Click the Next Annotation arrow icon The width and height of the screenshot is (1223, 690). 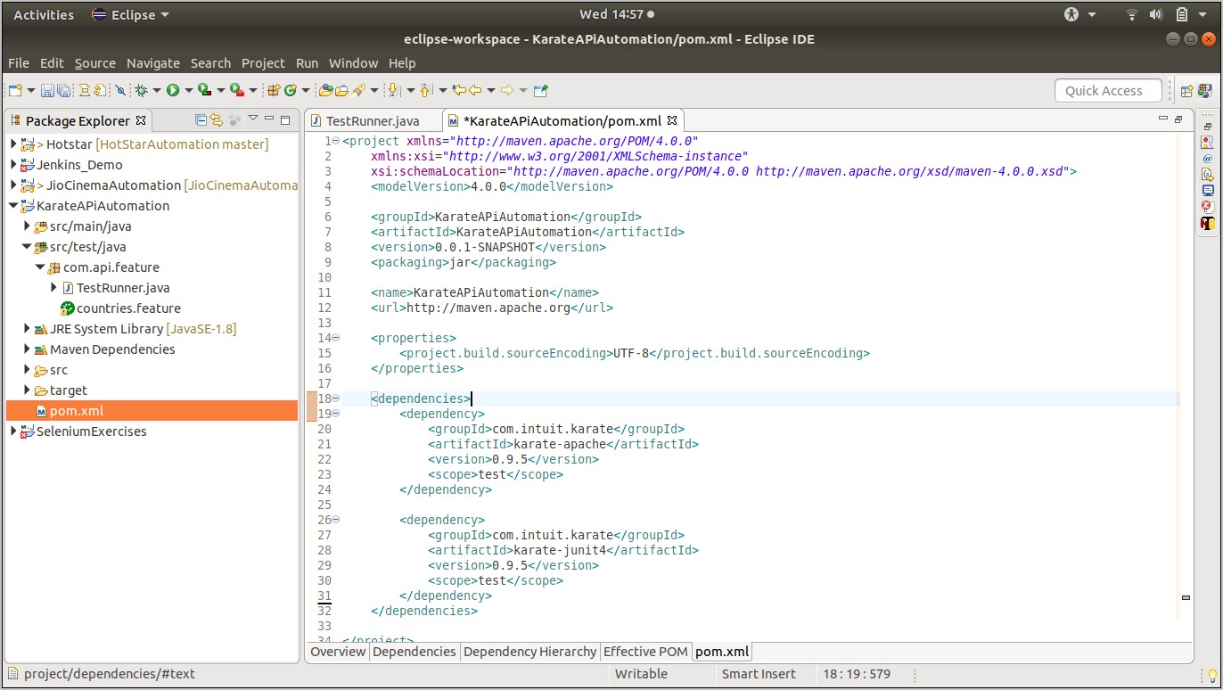click(x=392, y=90)
